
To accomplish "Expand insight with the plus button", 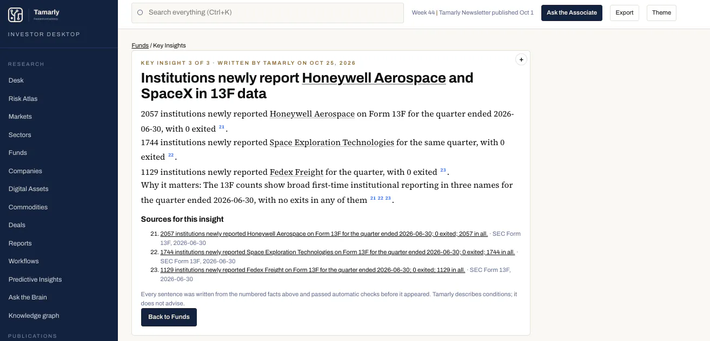I will click(x=521, y=60).
